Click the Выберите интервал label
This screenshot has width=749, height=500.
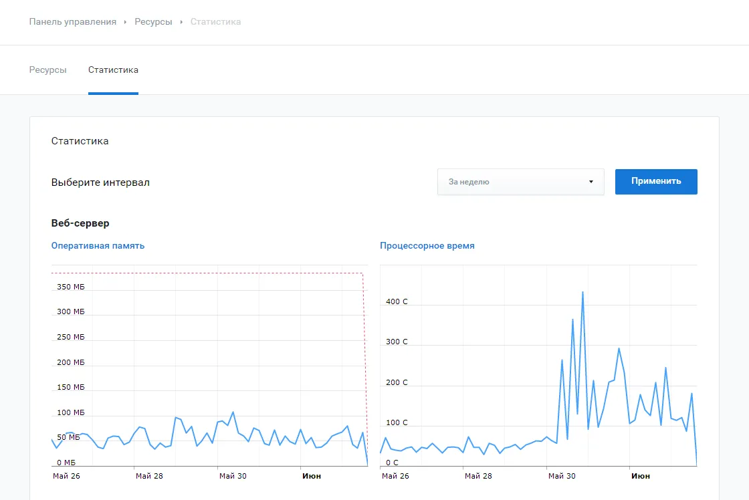click(x=100, y=182)
